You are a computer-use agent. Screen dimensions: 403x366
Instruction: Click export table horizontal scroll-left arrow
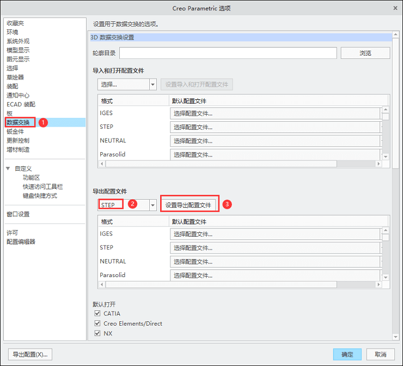click(x=102, y=284)
